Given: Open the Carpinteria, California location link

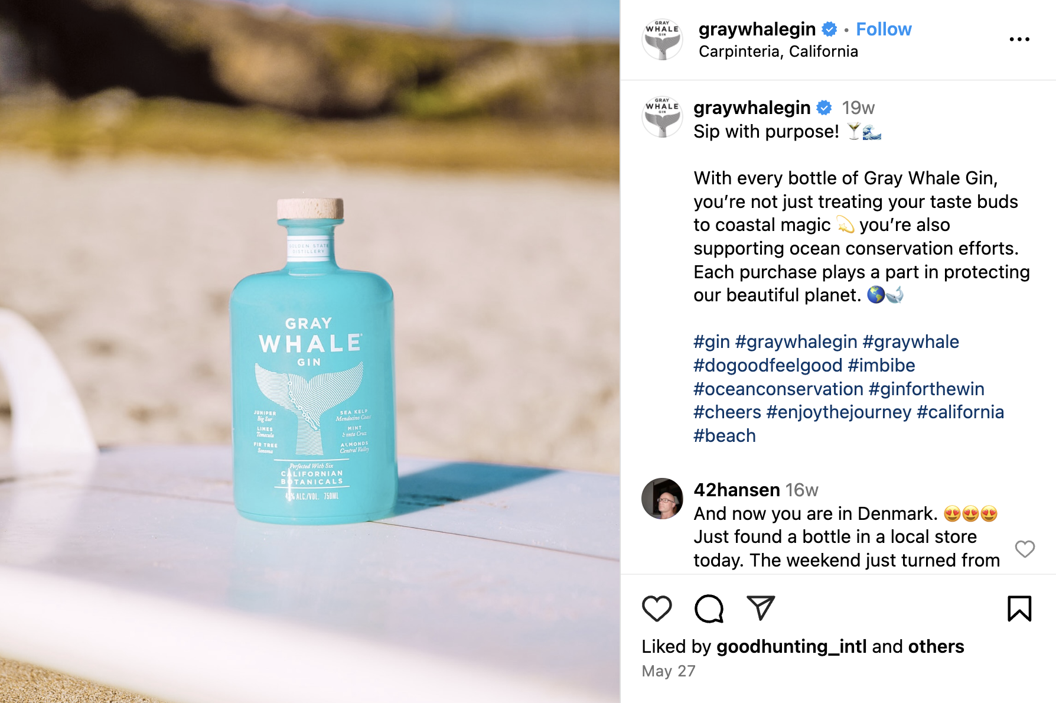Looking at the screenshot, I should 778,51.
